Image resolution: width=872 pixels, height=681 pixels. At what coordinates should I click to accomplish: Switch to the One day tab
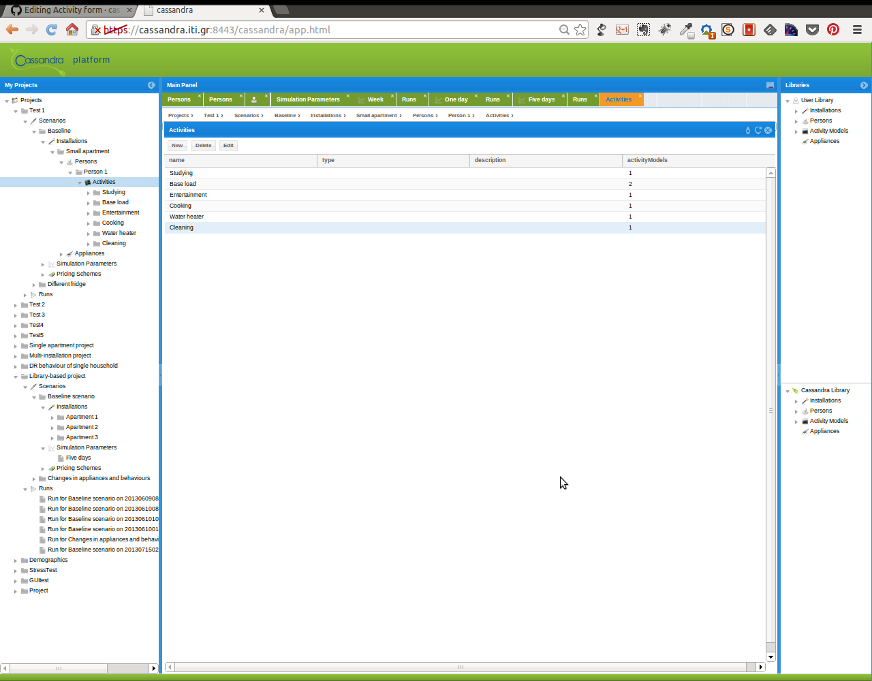456,99
